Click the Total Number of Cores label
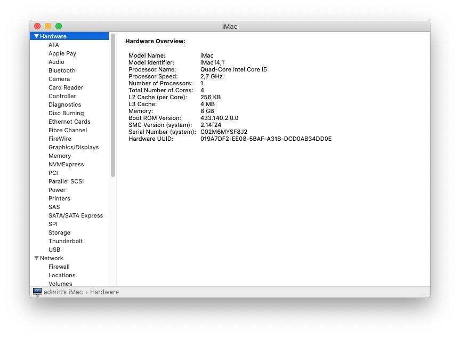 point(161,90)
